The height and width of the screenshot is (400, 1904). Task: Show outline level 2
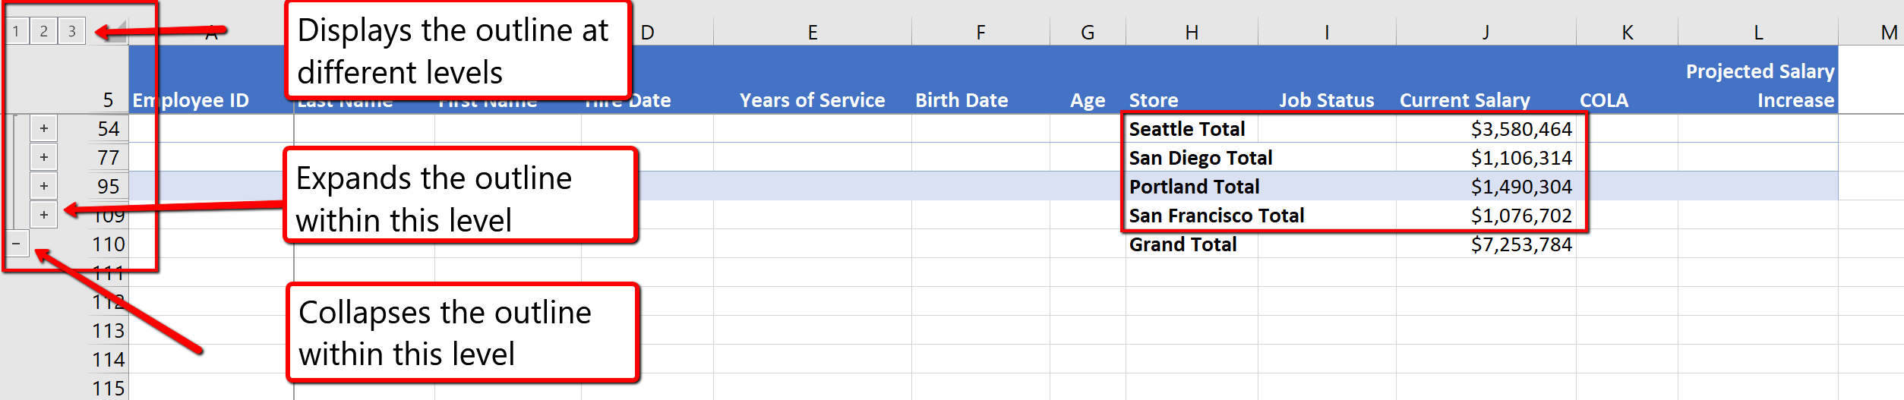tap(44, 31)
